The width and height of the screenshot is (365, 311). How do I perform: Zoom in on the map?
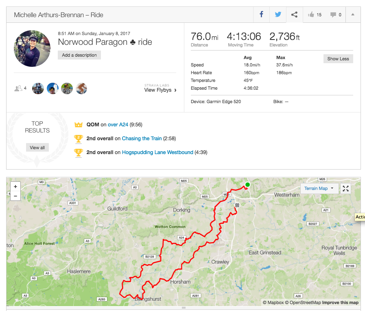point(15,186)
